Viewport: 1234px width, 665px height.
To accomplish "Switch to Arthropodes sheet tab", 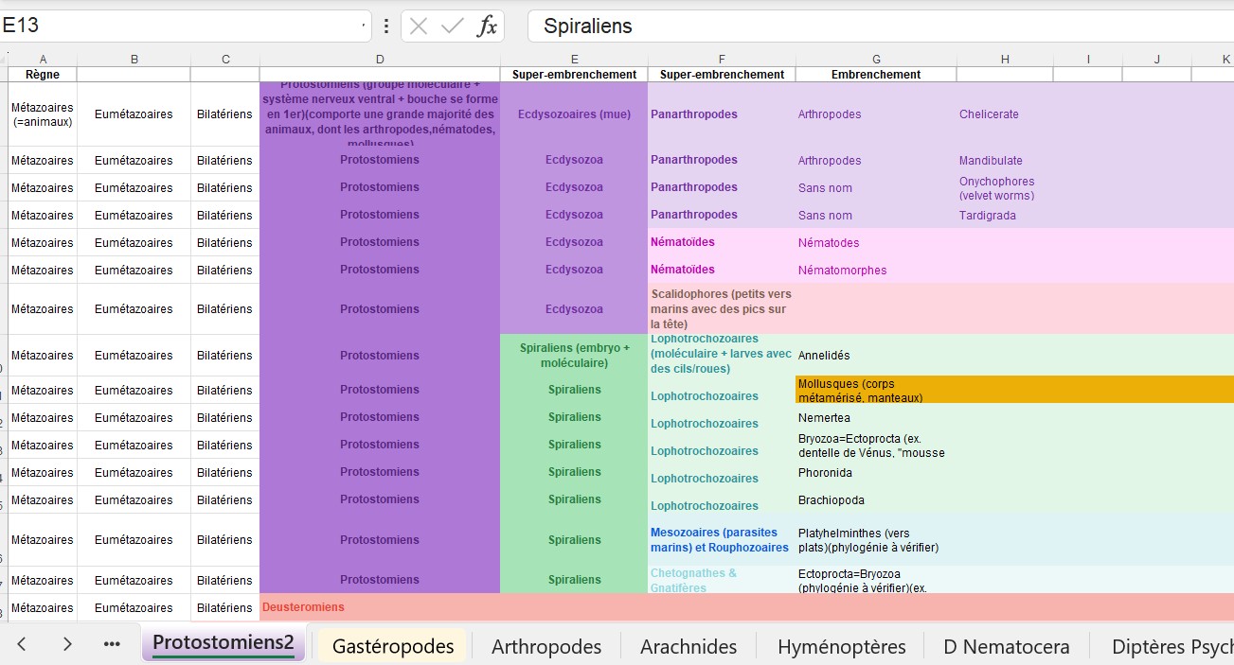I will click(546, 647).
